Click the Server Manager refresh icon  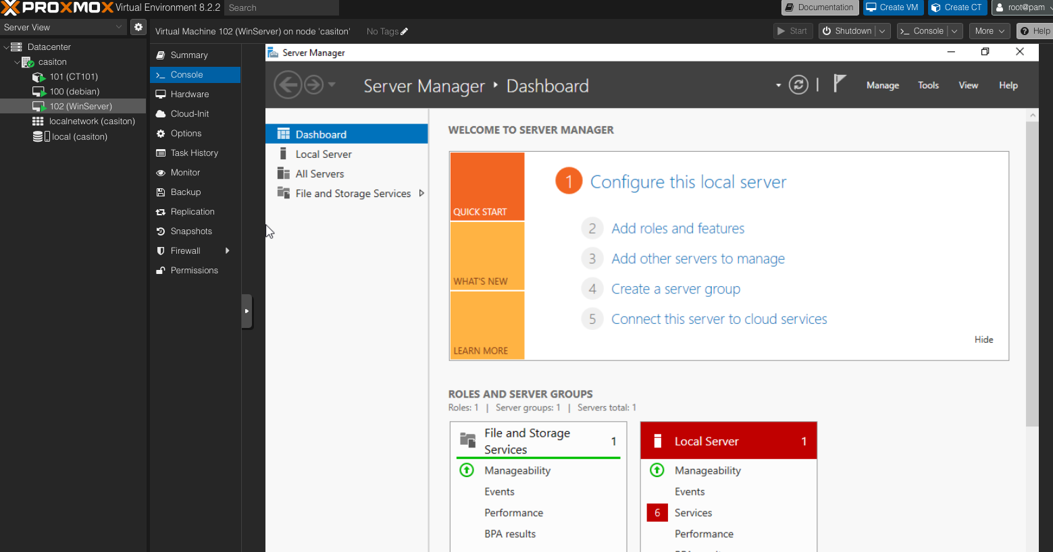coord(798,85)
